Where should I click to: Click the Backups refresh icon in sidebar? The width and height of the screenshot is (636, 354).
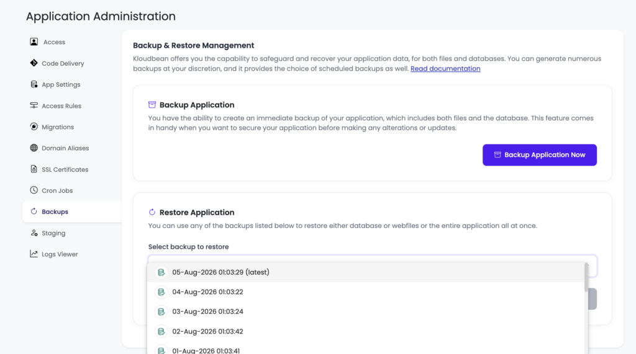(34, 211)
